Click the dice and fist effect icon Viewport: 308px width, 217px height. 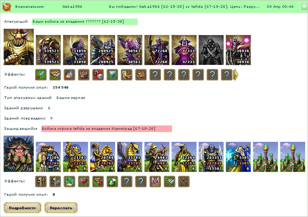coord(98,75)
